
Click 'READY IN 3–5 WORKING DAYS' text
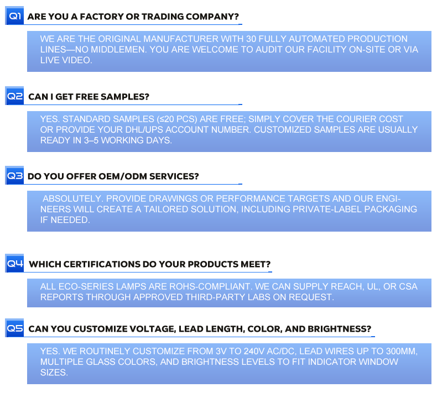[105, 140]
